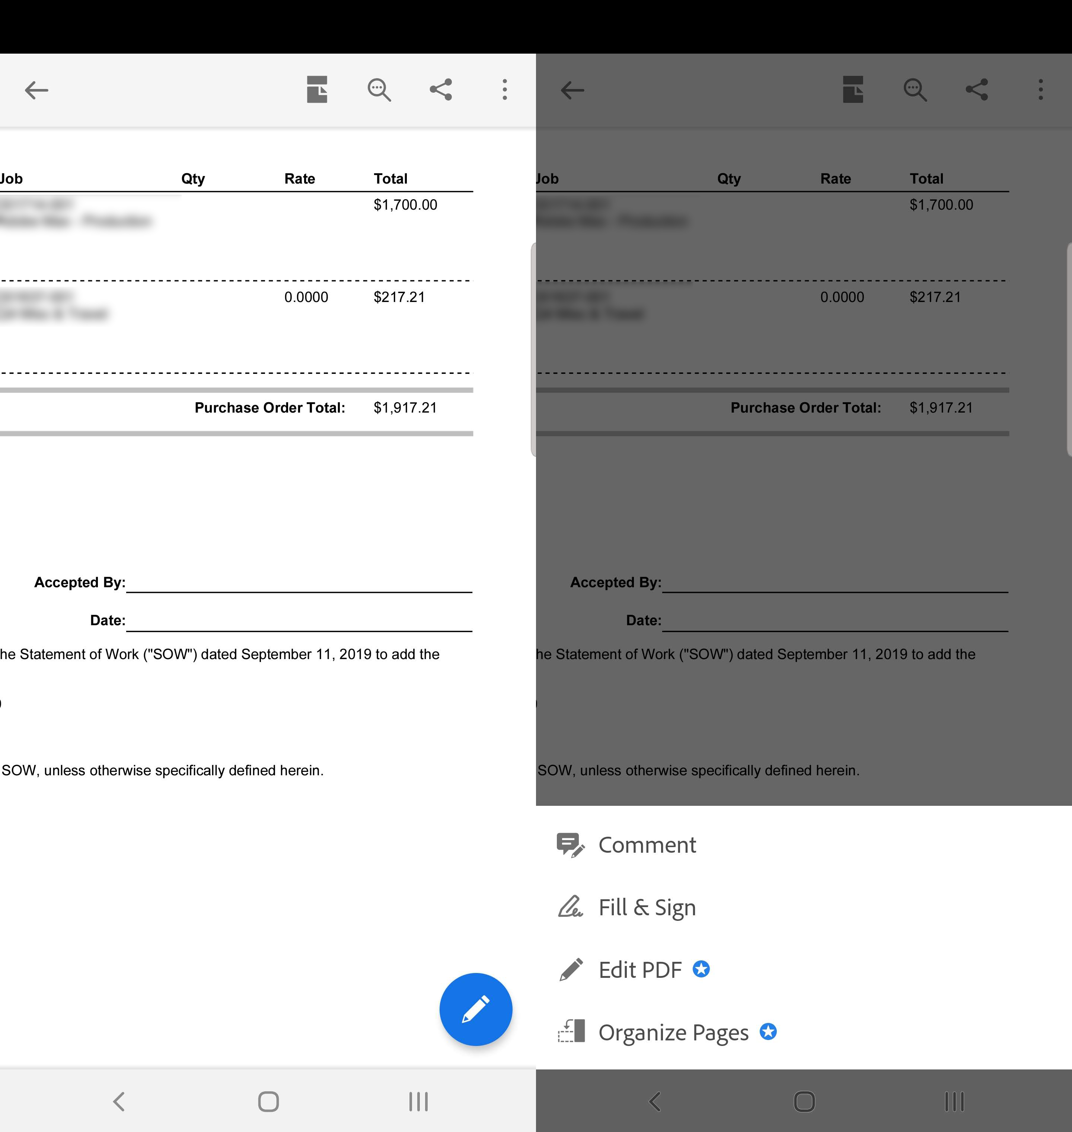The width and height of the screenshot is (1072, 1132).
Task: Share the purchase order PDF
Action: (441, 90)
